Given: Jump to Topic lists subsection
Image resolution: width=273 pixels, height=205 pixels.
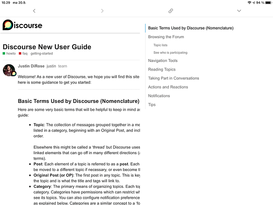Looking at the screenshot, I should 160,45.
